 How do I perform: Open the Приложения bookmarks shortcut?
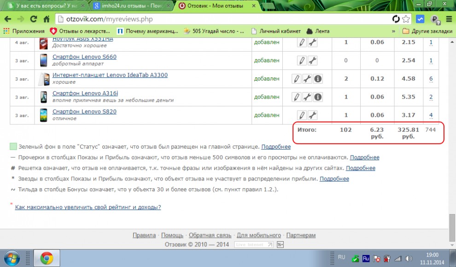[x=24, y=31]
